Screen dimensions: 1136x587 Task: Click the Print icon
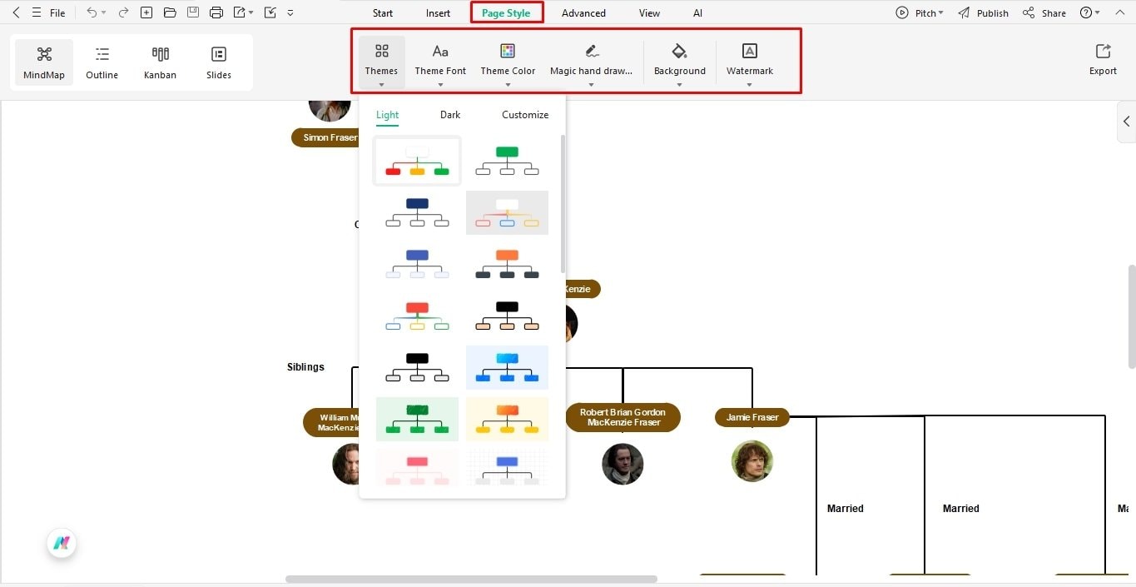click(x=216, y=12)
